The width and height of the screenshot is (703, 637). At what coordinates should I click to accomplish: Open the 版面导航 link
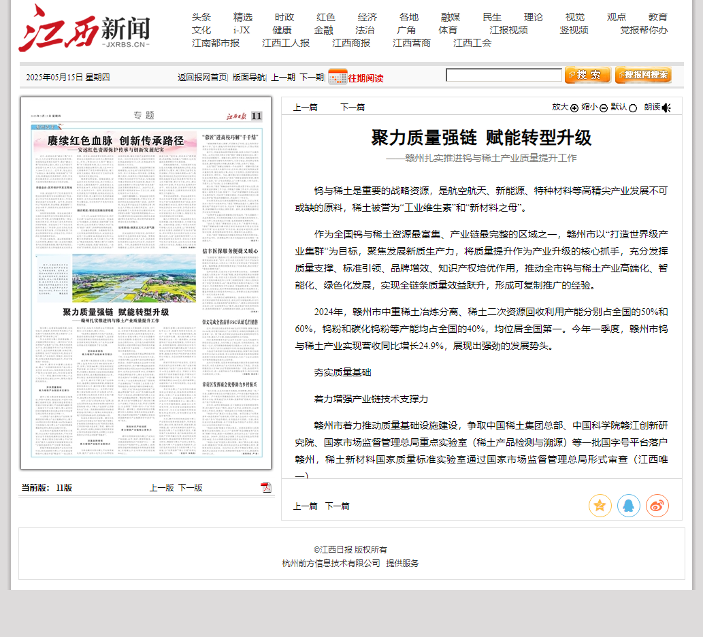tap(249, 78)
